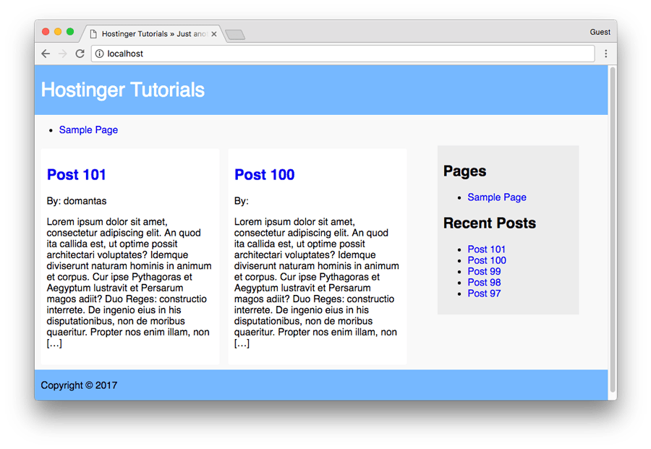Open Post 98 in Recent Posts
This screenshot has width=651, height=449.
[x=484, y=282]
